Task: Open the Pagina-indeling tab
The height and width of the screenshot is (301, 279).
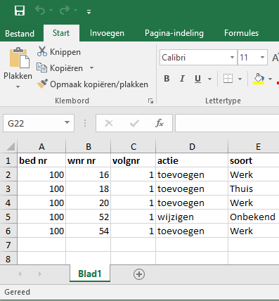Action: pos(174,33)
